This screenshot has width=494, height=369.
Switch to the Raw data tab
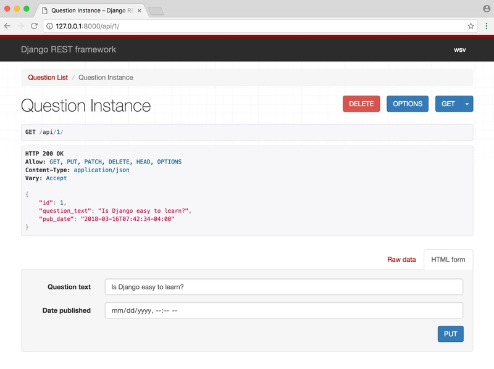[x=401, y=259]
